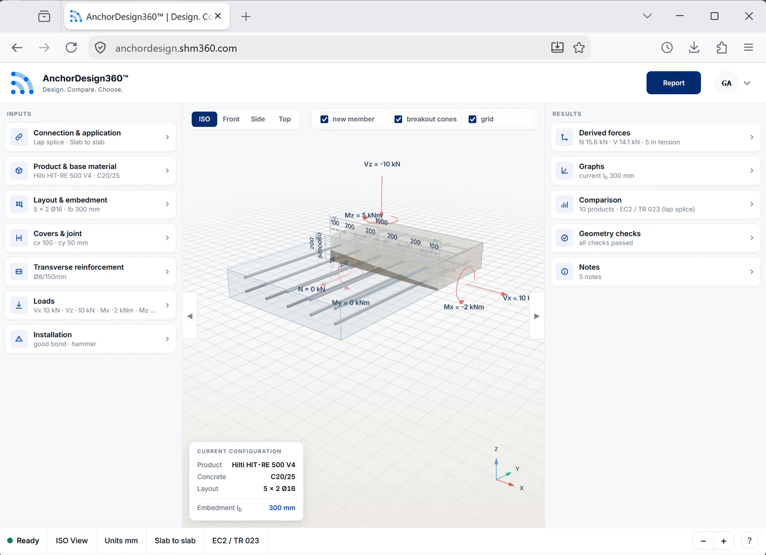Uncheck the new member checkbox
Screen dimensions: 766x555
coord(324,119)
